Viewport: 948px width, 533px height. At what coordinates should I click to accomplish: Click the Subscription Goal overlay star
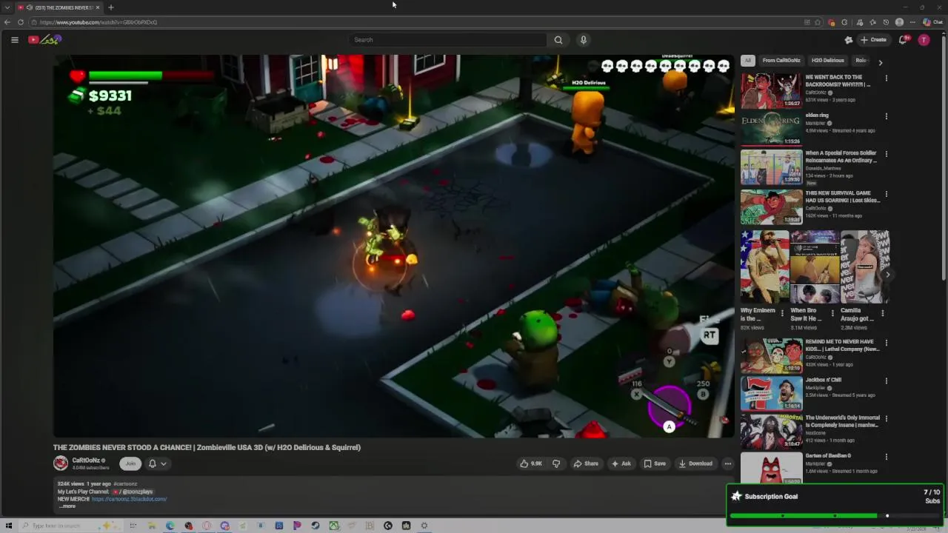[x=735, y=496]
